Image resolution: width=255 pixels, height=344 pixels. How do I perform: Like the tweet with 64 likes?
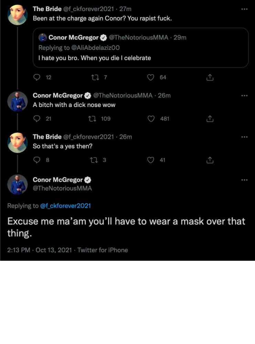coord(150,78)
